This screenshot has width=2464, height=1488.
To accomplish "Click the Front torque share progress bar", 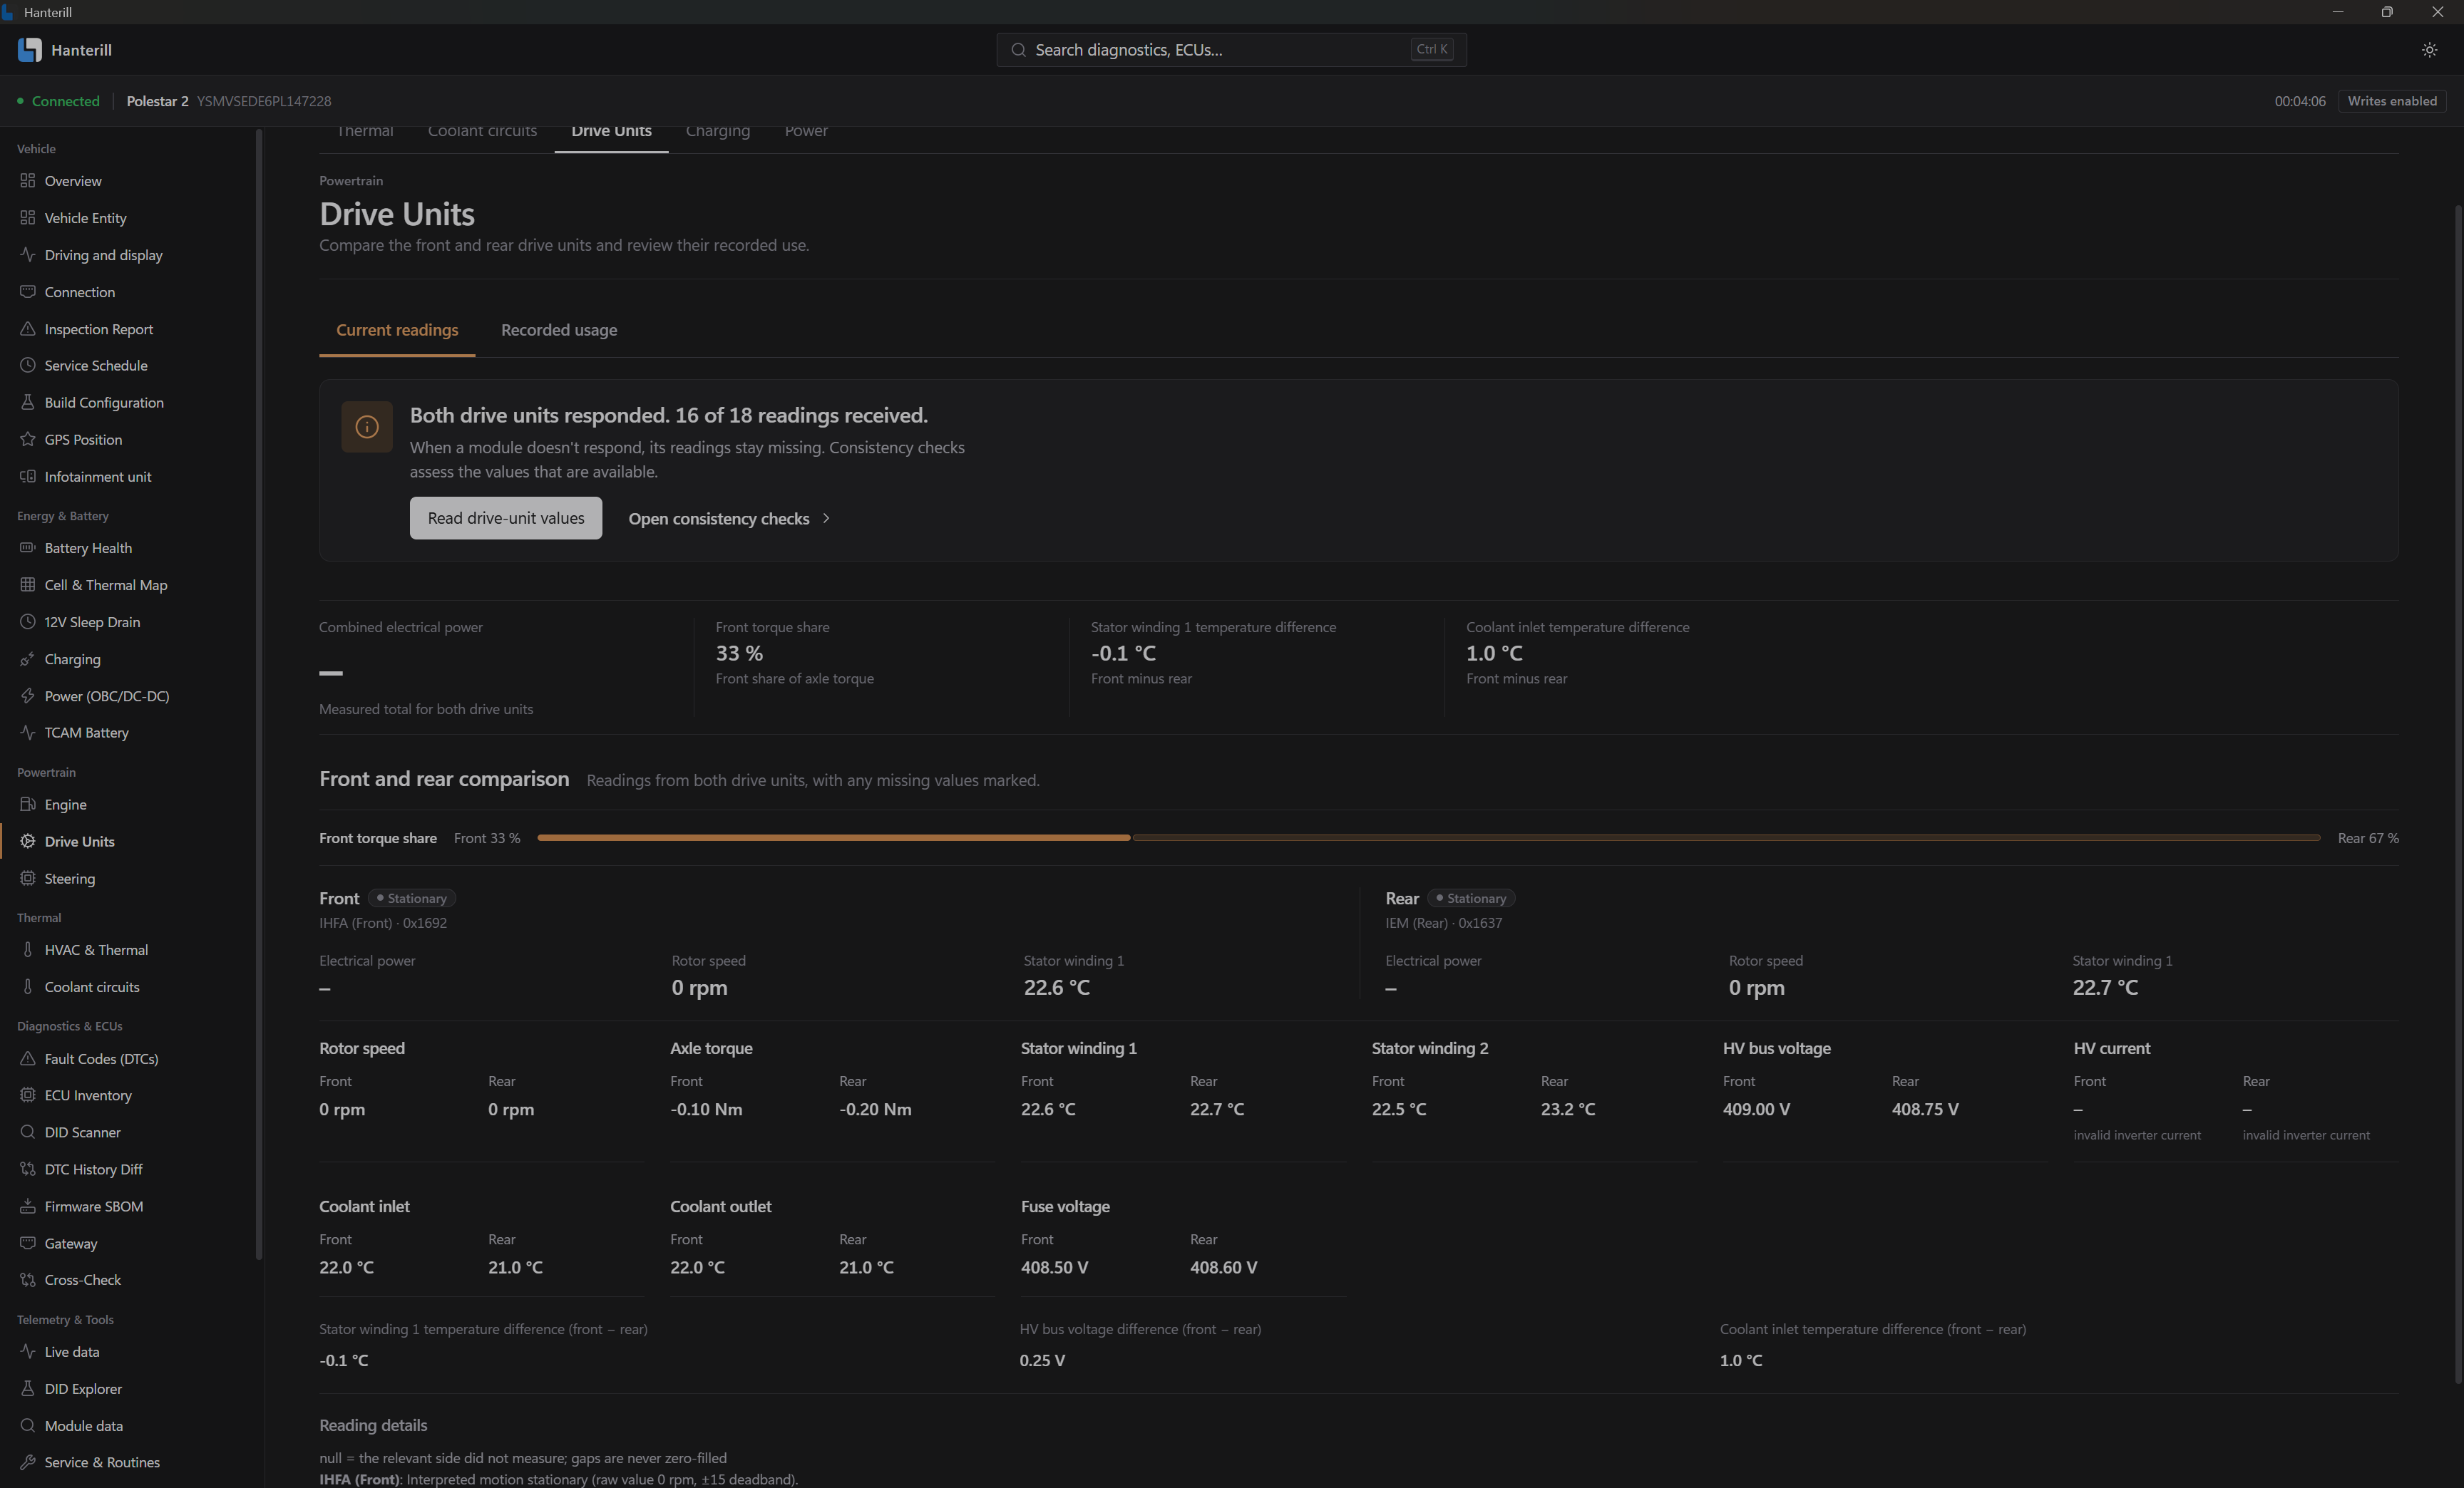I will (1429, 837).
